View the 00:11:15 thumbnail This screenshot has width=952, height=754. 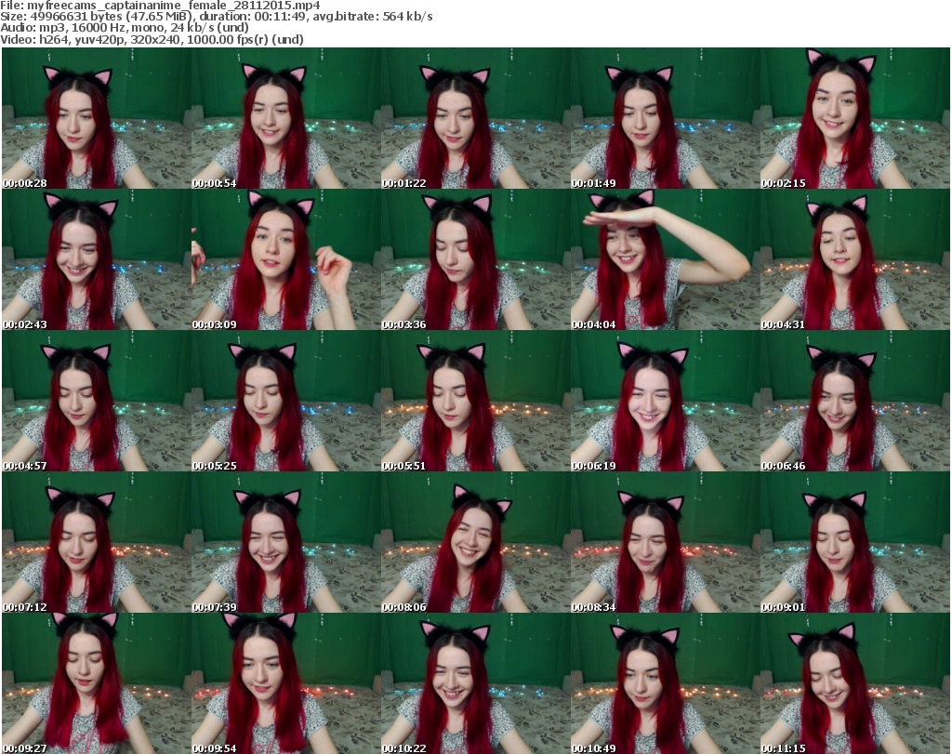click(x=855, y=683)
